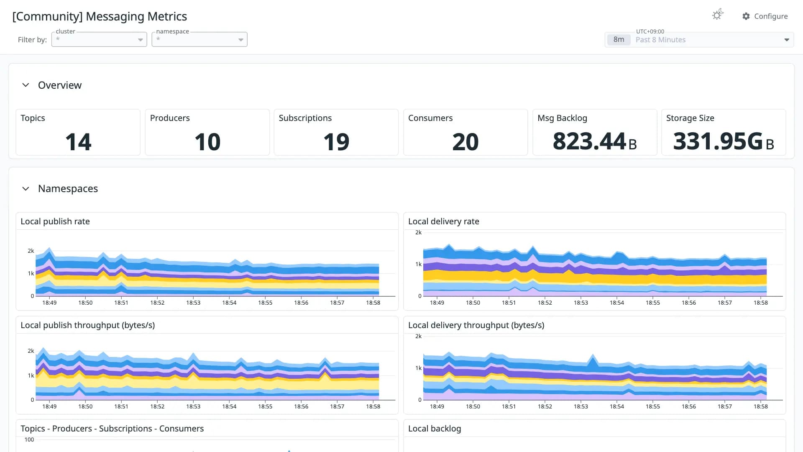Screen dimensions: 803x452
Task: Click the Subscriptions value 19
Action: (336, 142)
